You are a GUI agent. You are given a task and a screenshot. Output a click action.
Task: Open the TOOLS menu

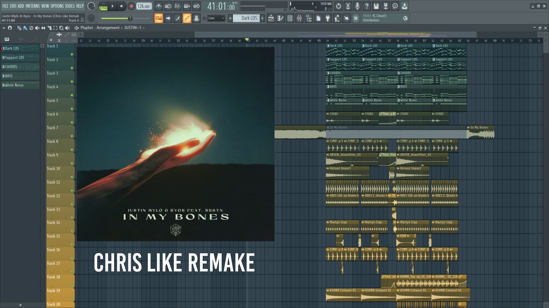[70, 6]
